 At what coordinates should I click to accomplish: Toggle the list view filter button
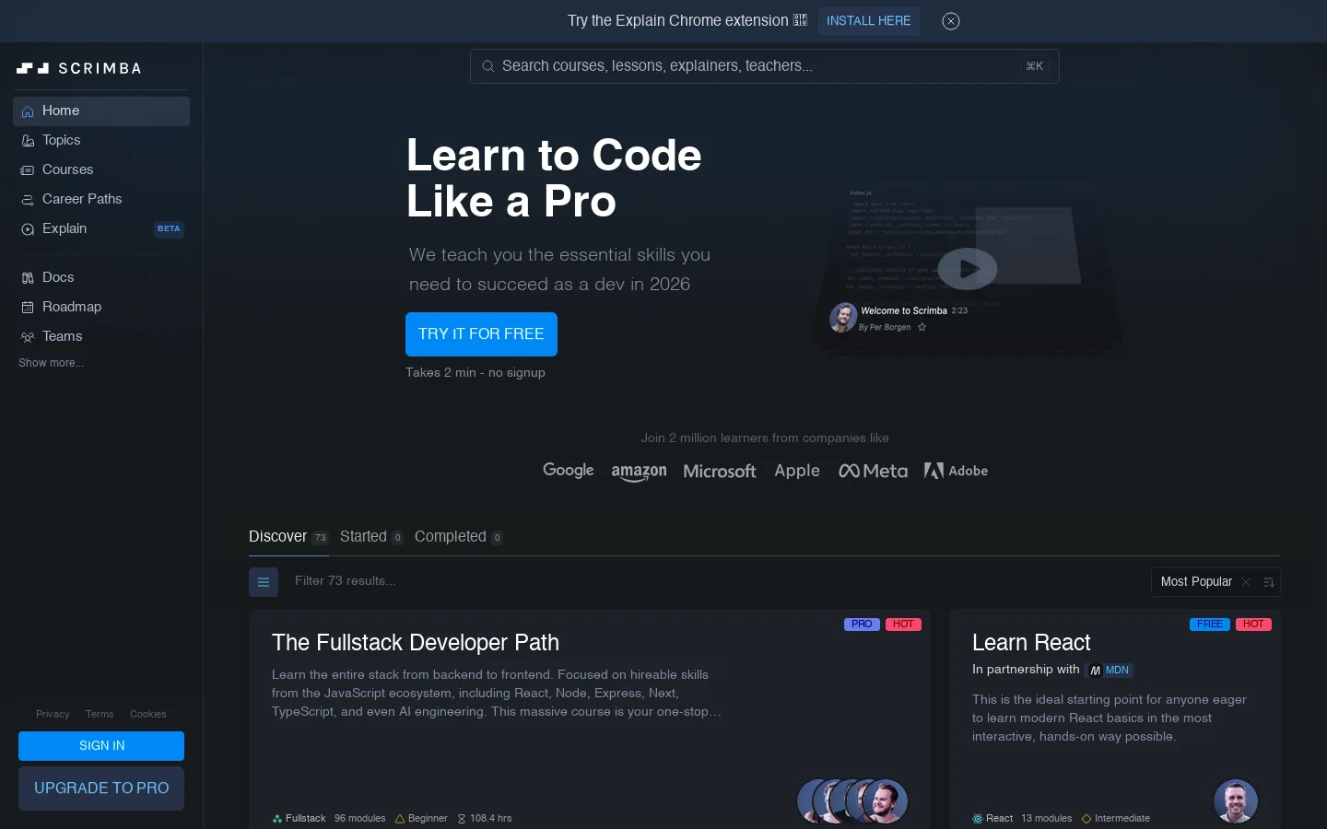coord(264,581)
